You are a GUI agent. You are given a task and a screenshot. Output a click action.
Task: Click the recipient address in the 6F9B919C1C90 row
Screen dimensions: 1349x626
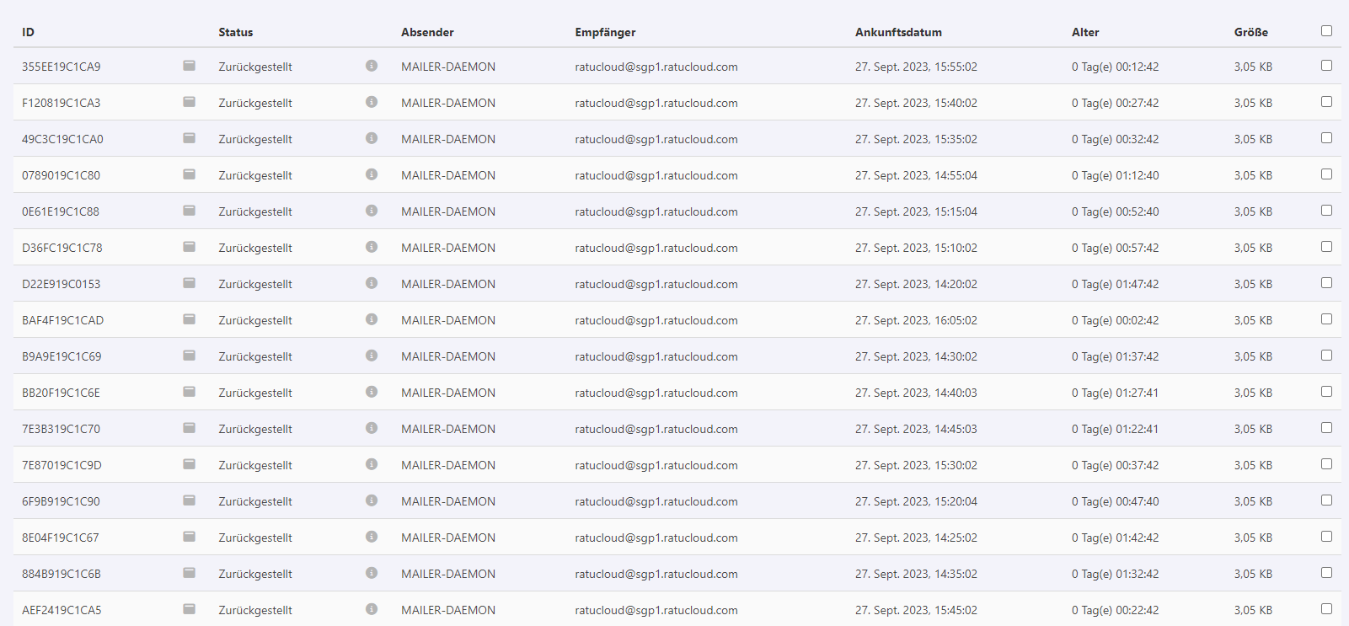(656, 501)
